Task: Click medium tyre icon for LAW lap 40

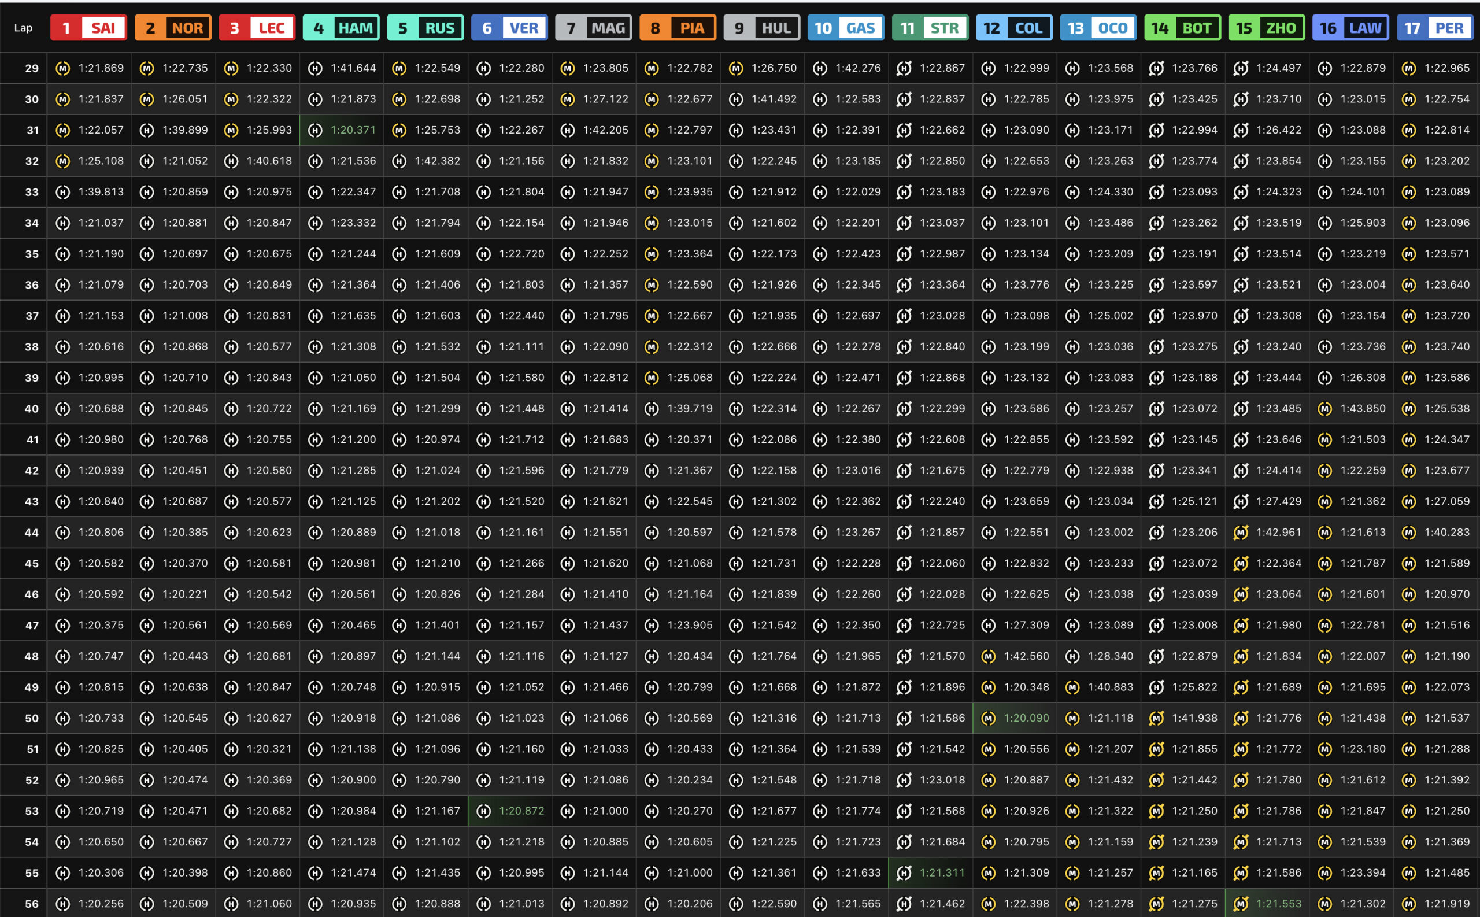Action: coord(1325,409)
